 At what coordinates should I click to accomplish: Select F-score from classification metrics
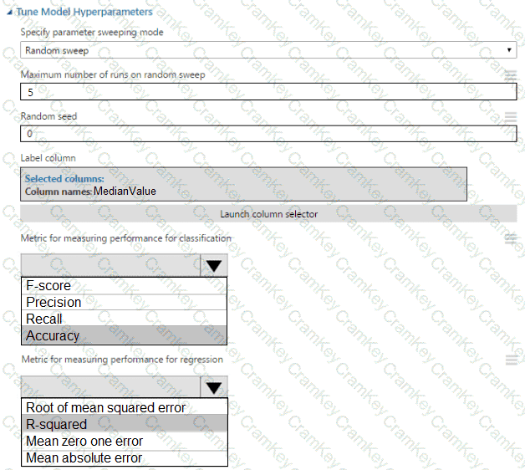(124, 286)
